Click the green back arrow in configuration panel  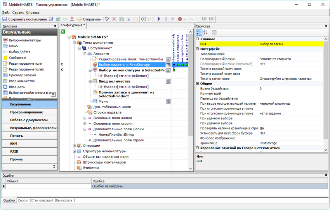[63, 31]
